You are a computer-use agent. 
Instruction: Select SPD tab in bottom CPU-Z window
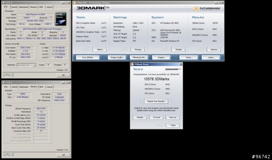(x=41, y=87)
